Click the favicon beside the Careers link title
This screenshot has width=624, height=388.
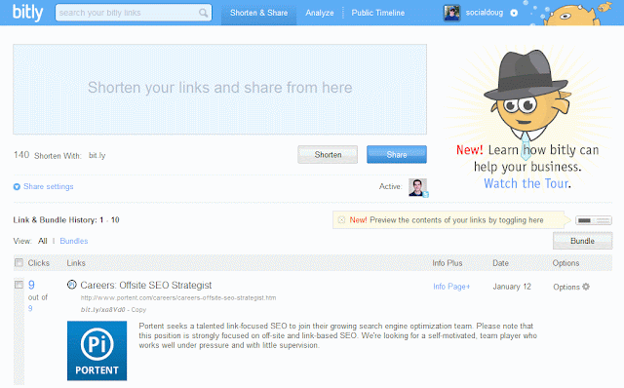(71, 285)
